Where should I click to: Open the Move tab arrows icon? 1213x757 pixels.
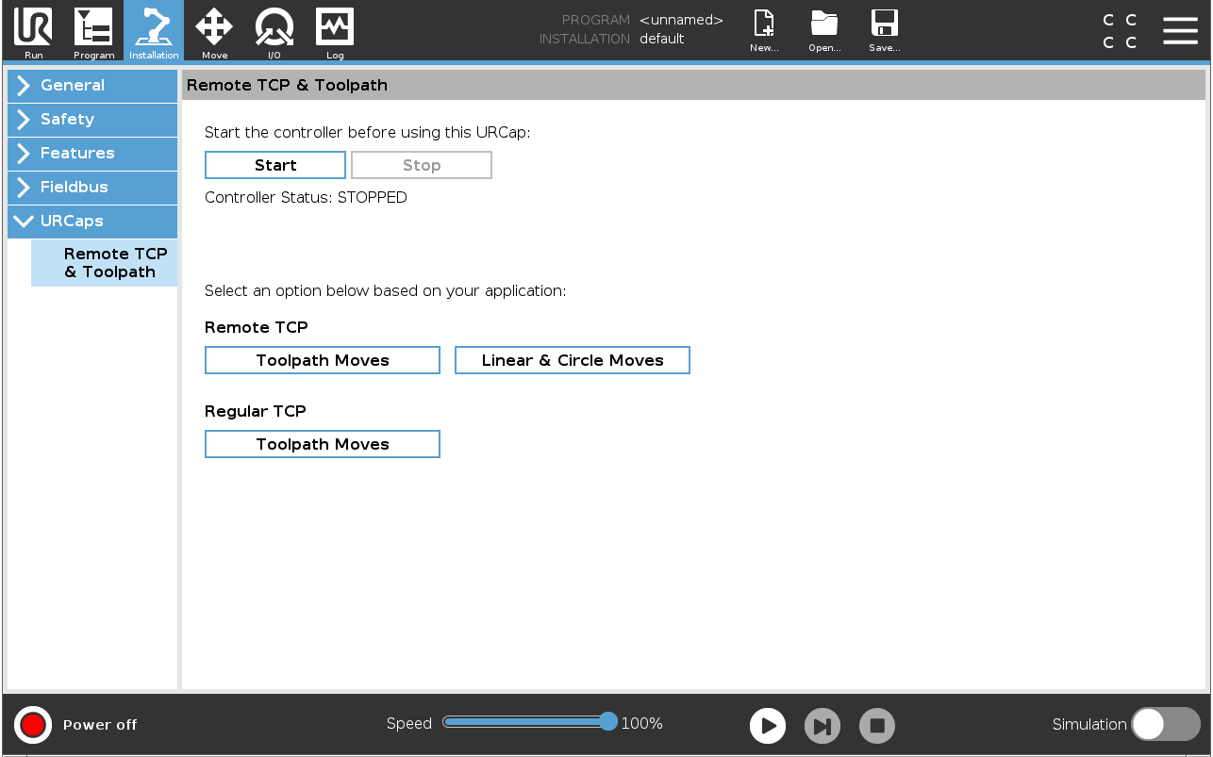214,27
